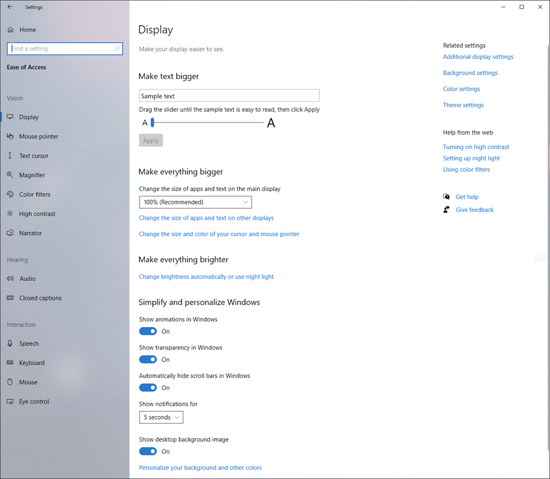Select Closed captions in sidebar
The width and height of the screenshot is (550, 479).
click(x=40, y=298)
